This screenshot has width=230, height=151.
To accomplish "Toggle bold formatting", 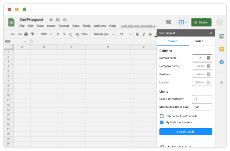I will tap(137, 34).
